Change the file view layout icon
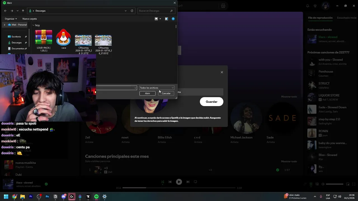Screen dimensions: 358x201 (x=156, y=19)
